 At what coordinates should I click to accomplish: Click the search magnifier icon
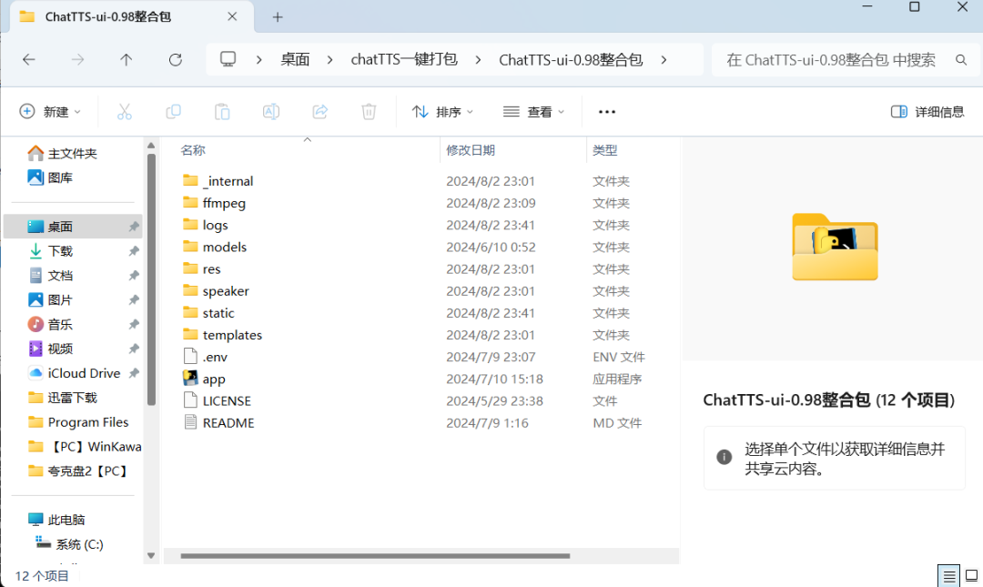coord(960,59)
